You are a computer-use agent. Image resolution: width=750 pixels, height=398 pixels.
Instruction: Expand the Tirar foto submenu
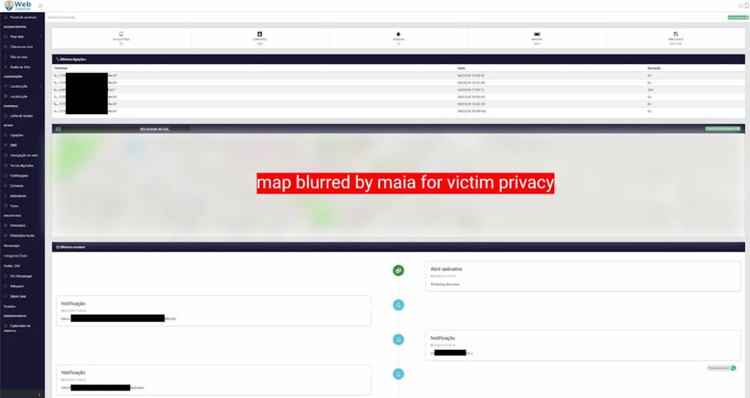coord(22,37)
